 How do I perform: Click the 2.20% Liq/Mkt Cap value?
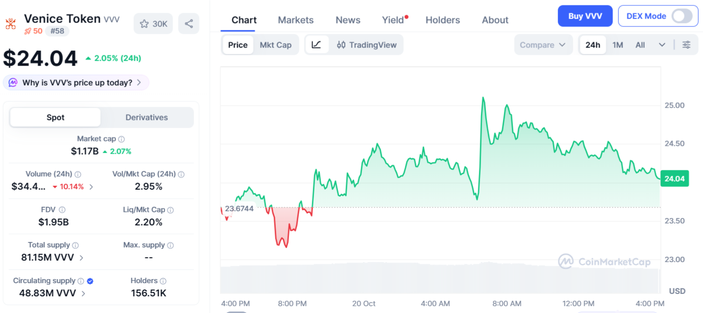pyautogui.click(x=148, y=223)
